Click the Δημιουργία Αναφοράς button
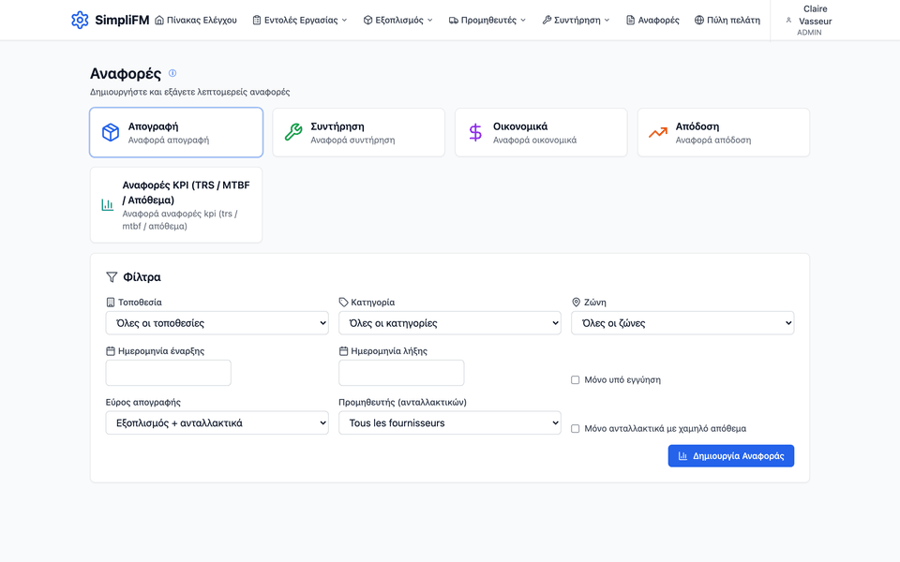Screen dimensions: 900x562 tap(730, 456)
